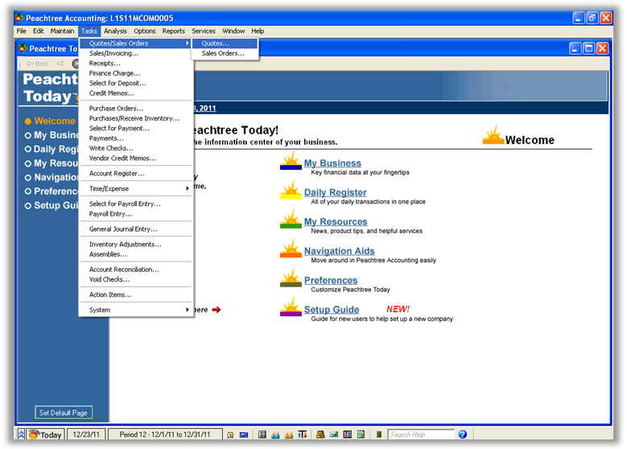The image size is (627, 449).
Task: Select My Resources in the left sidebar
Action: point(52,163)
